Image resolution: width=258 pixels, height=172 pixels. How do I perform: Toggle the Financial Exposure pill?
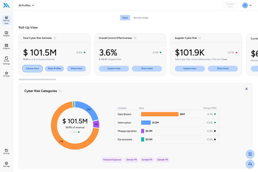point(112,160)
